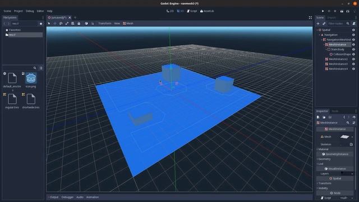Activate the Select mode arrow tool
This screenshot has height=202, width=359.
pos(49,24)
